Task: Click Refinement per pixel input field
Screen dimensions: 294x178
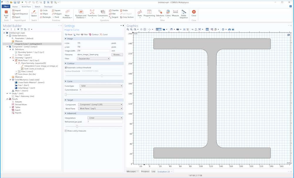Action: pyautogui.click(x=105, y=122)
